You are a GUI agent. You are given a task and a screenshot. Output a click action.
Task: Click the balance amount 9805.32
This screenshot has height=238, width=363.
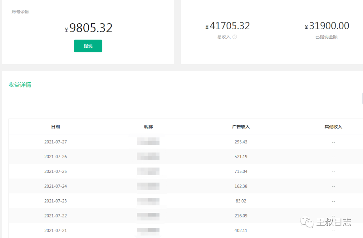tap(91, 28)
